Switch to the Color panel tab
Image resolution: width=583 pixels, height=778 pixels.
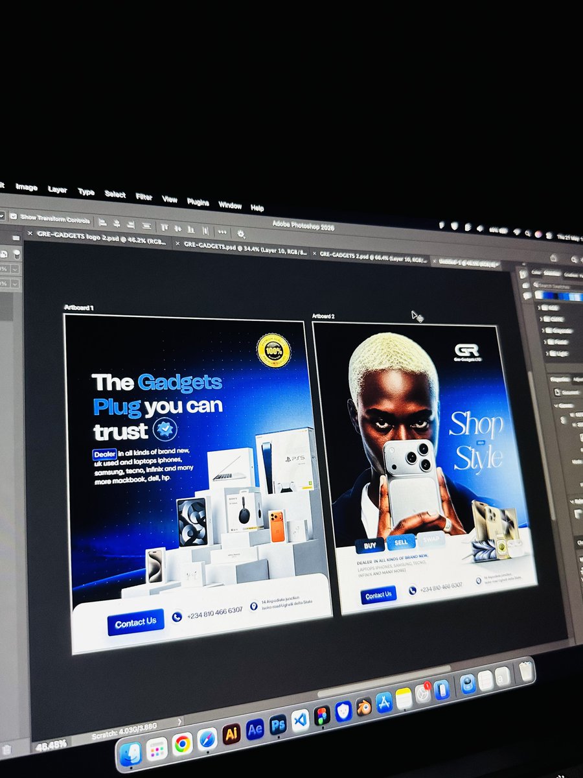[536, 272]
